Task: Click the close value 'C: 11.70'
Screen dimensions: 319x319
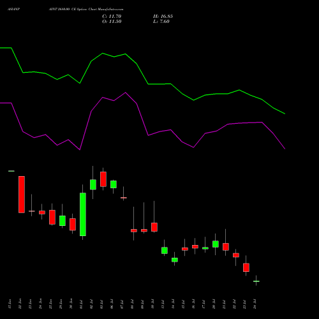Action: (112, 17)
